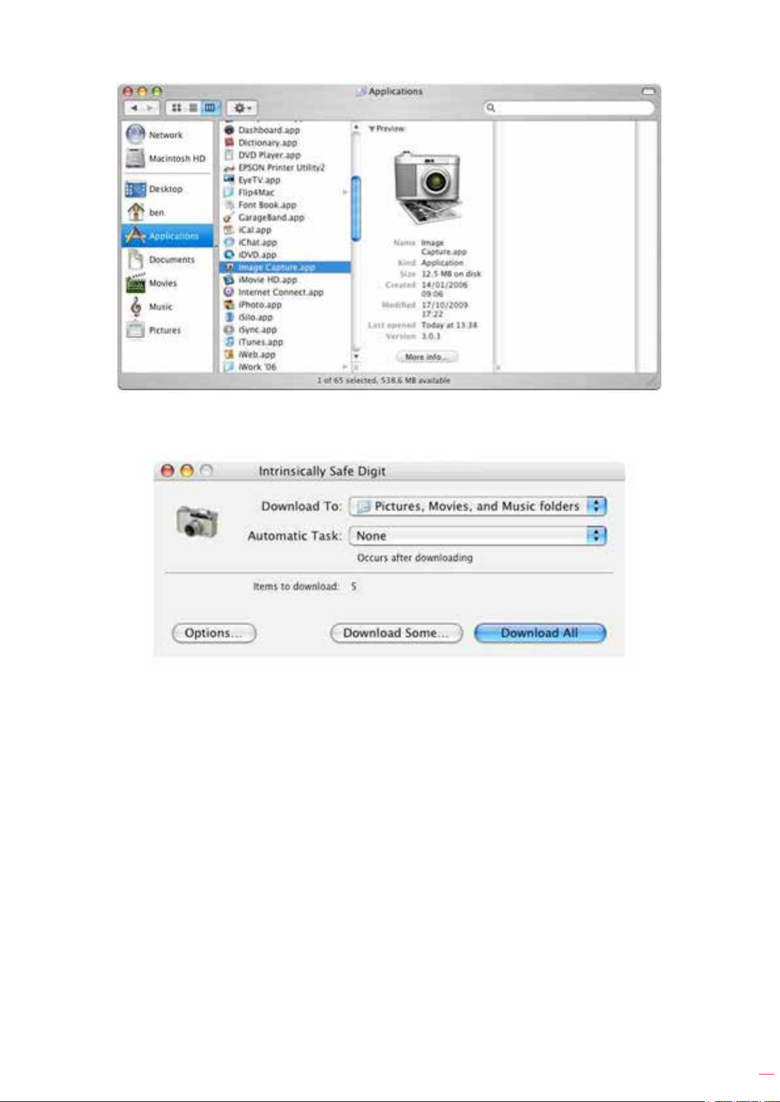
Task: Click the Download All button
Action: pos(539,633)
